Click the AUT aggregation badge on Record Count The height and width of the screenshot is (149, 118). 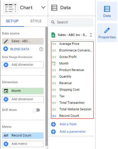point(6,136)
